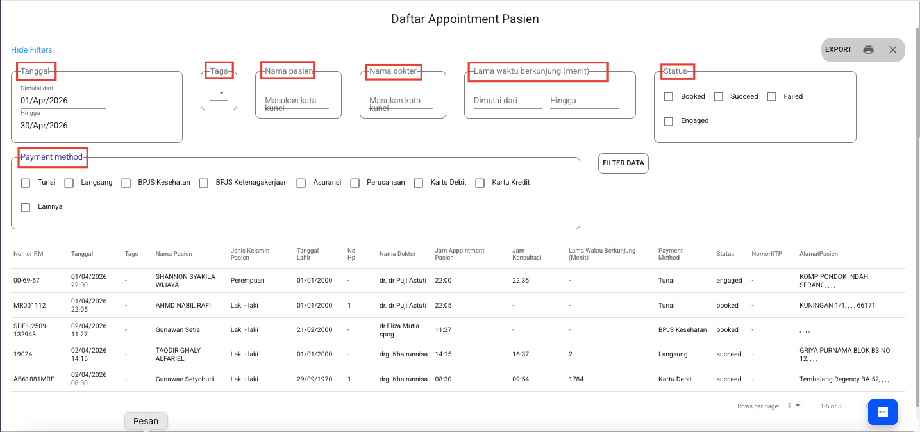Close the export toolbar with the X icon
This screenshot has height=432, width=920.
[x=892, y=50]
